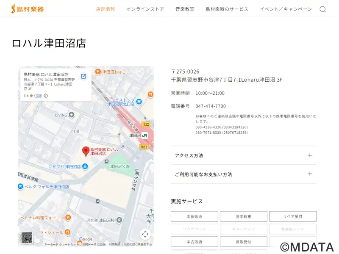Image resolution: width=339 pixels, height=254 pixels.
Task: Click the ユザワヤ 津田沼店 shop marker
Action: 85,166
